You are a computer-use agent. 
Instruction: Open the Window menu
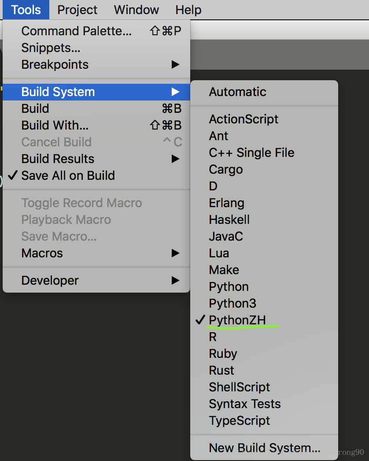[137, 10]
